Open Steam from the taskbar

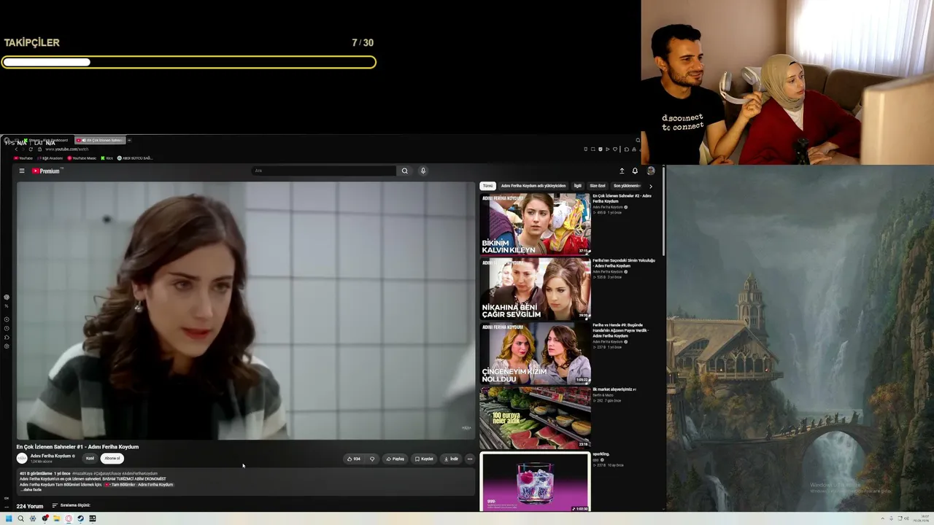click(80, 518)
